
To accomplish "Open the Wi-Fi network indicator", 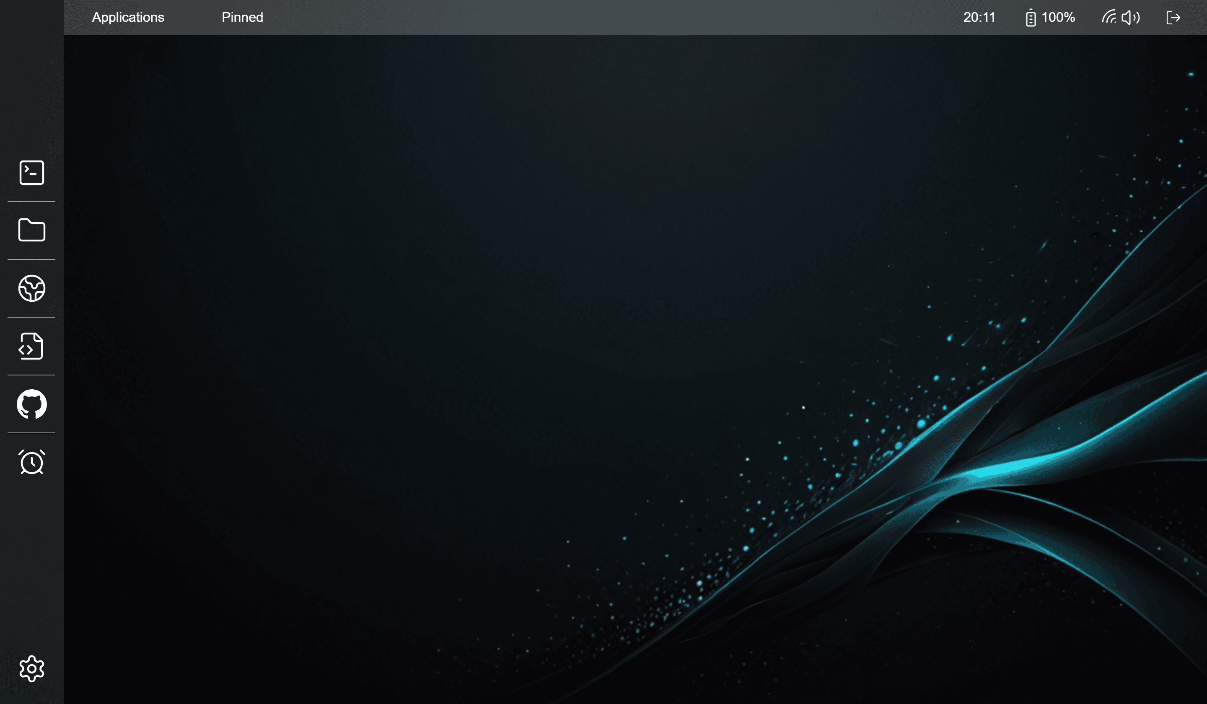I will pos(1109,18).
